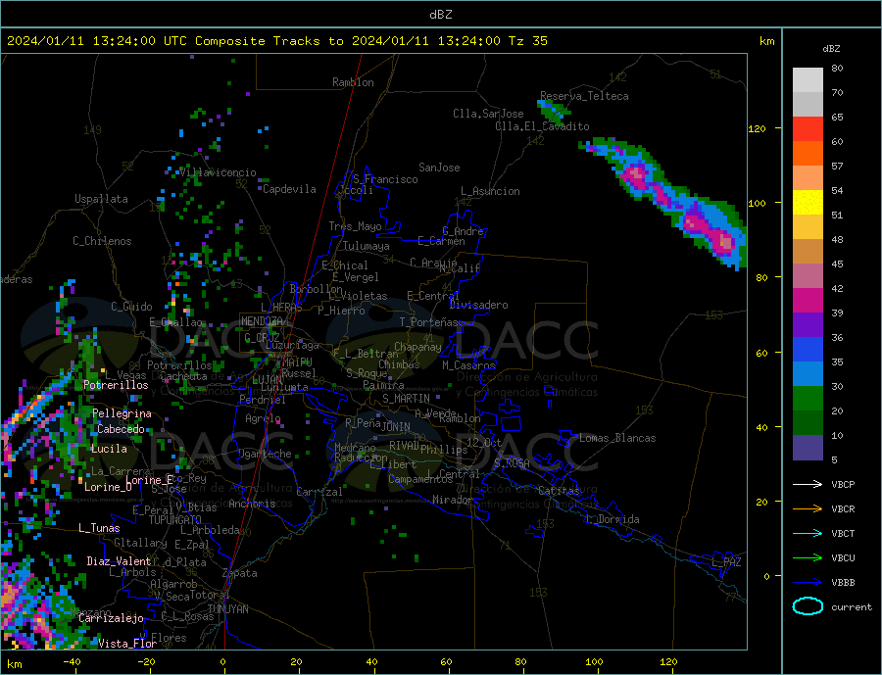
Task: Click the cyan 'current' ellipse legend icon
Action: [x=808, y=606]
